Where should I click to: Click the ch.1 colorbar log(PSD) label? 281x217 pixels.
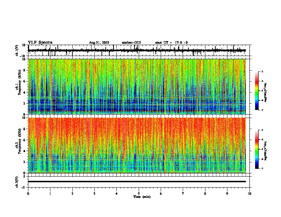(x=266, y=93)
